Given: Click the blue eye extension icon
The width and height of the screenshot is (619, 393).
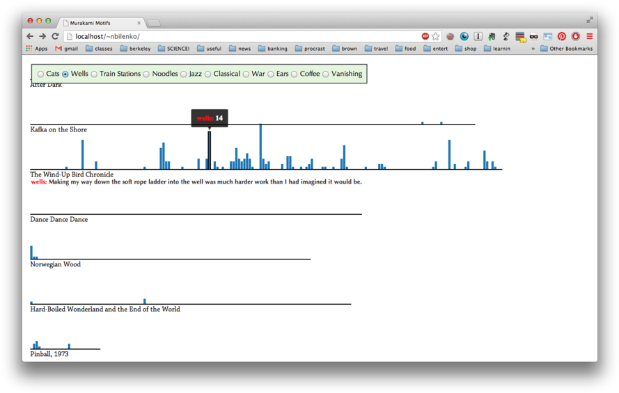Looking at the screenshot, I should [x=464, y=36].
